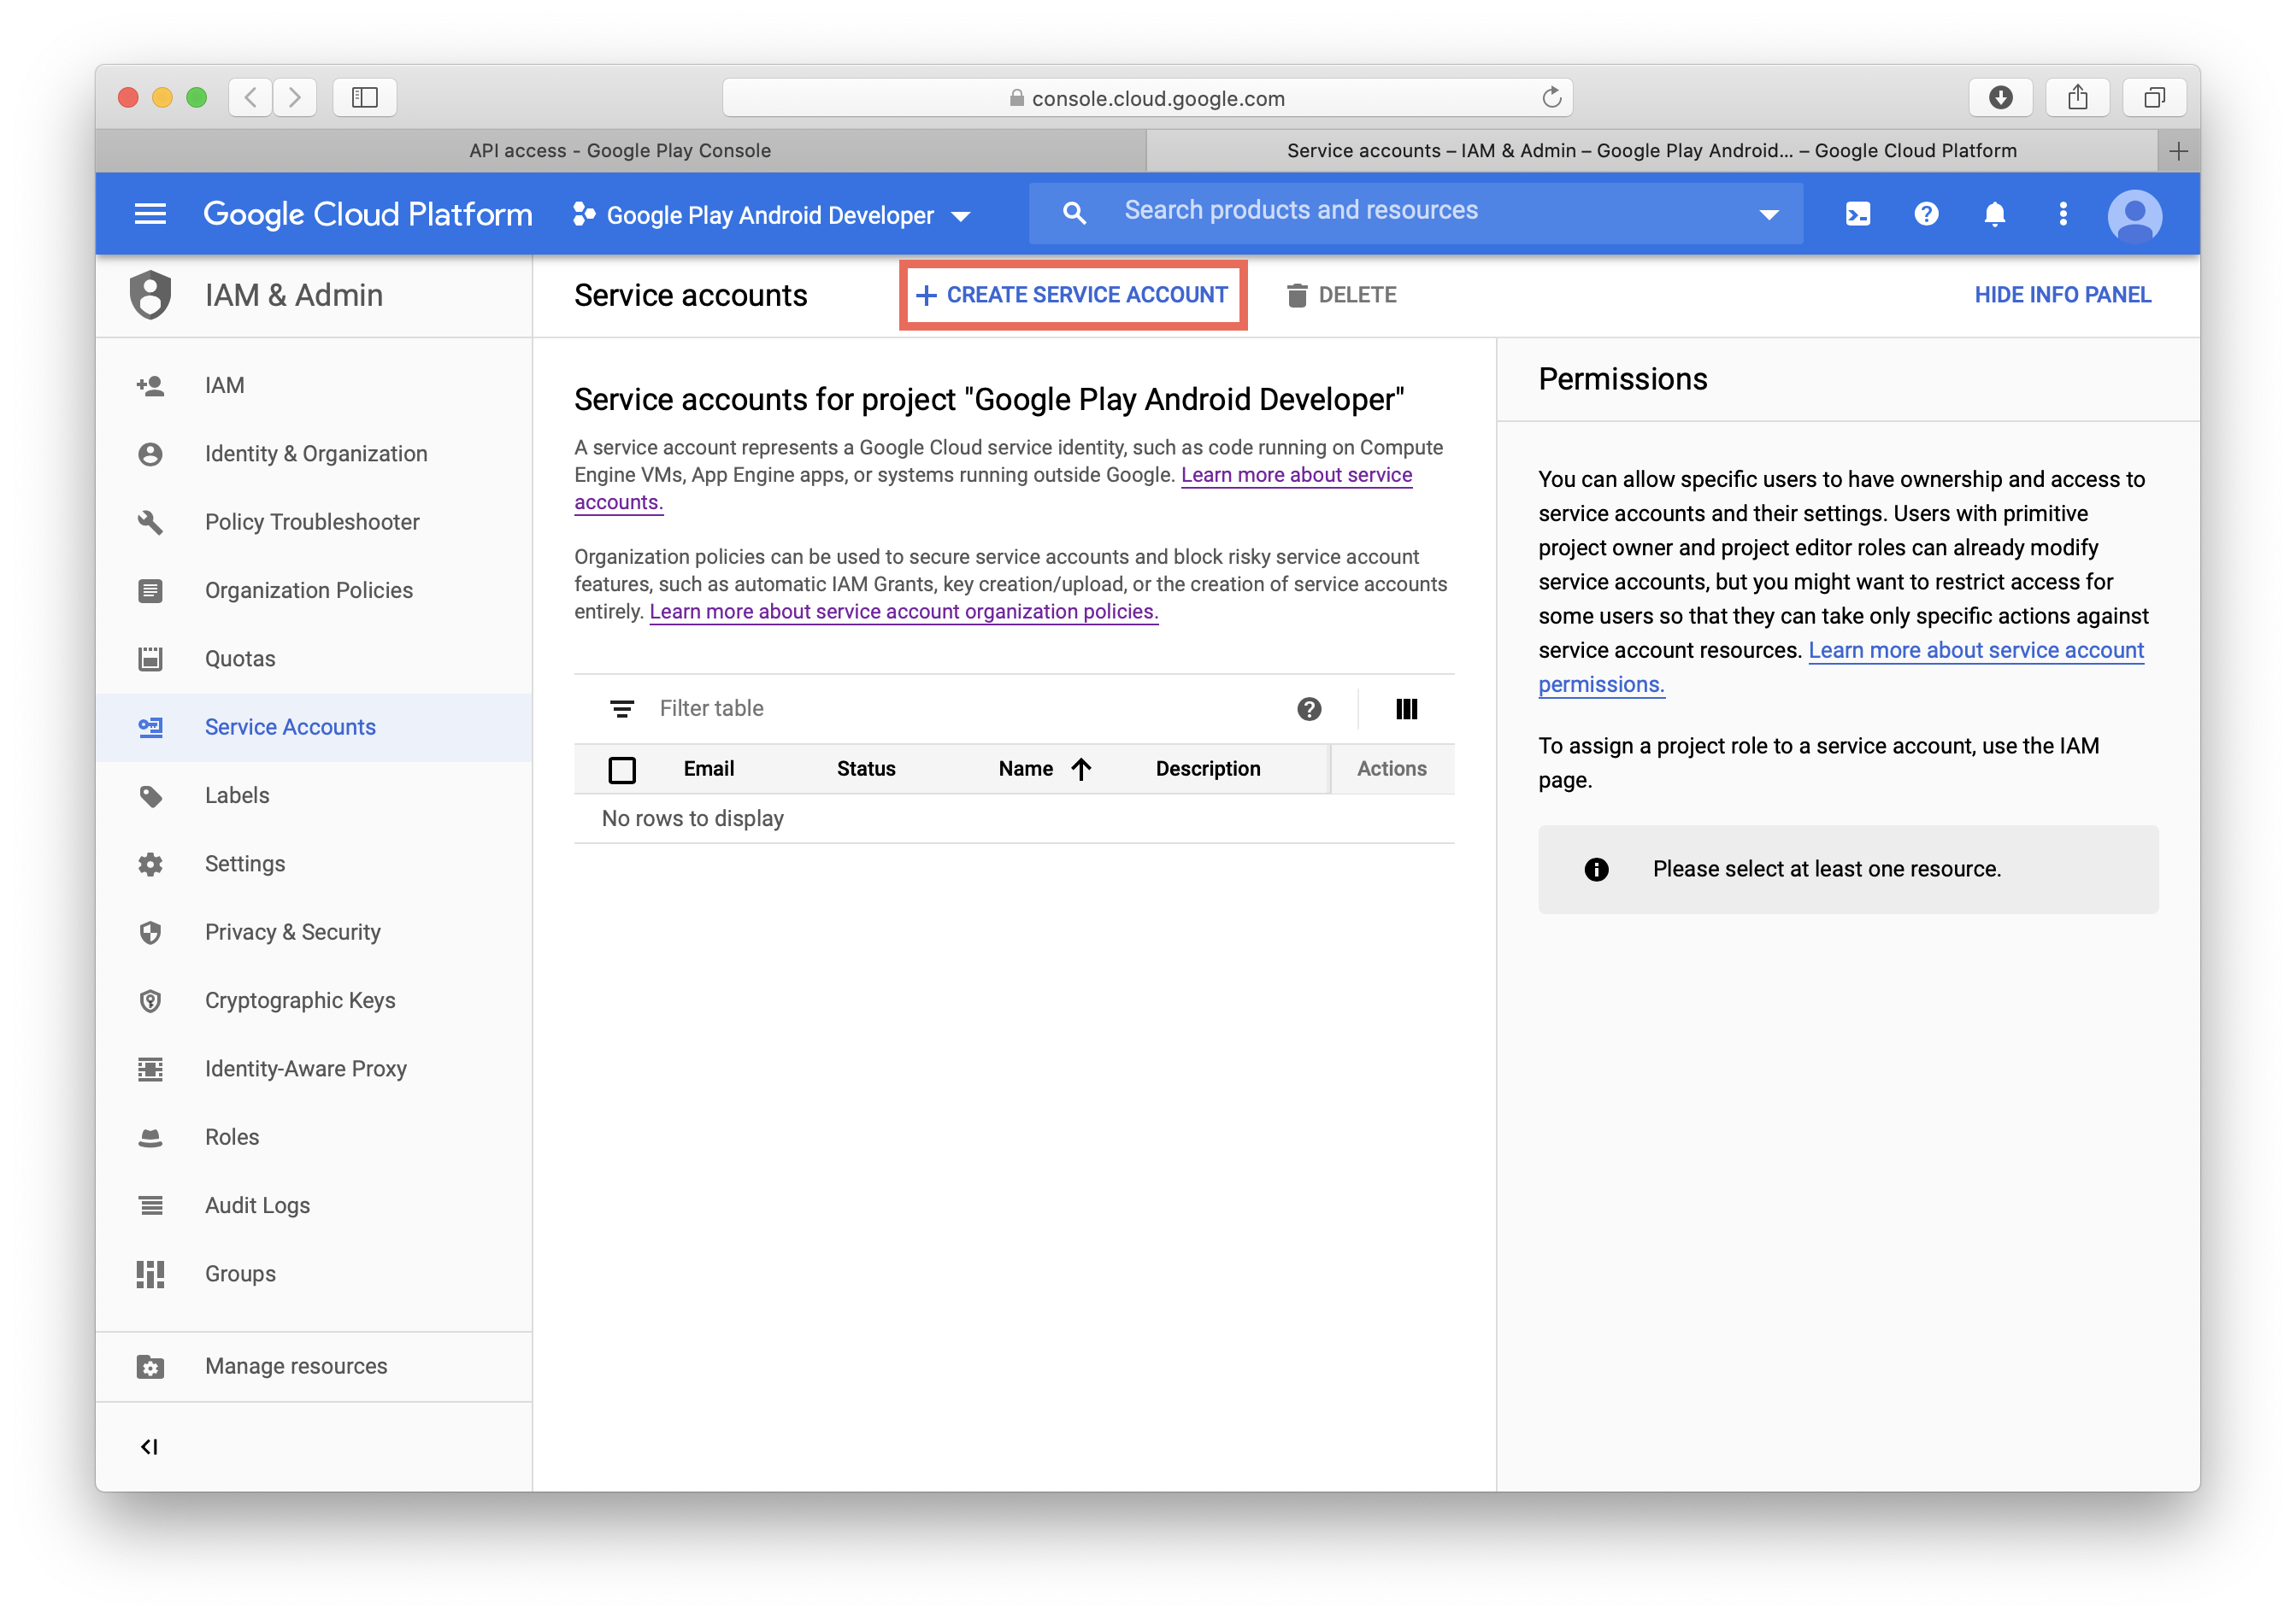Expand the Google Play Android Developer project dropdown
This screenshot has height=1618, width=2296.
pyautogui.click(x=771, y=215)
